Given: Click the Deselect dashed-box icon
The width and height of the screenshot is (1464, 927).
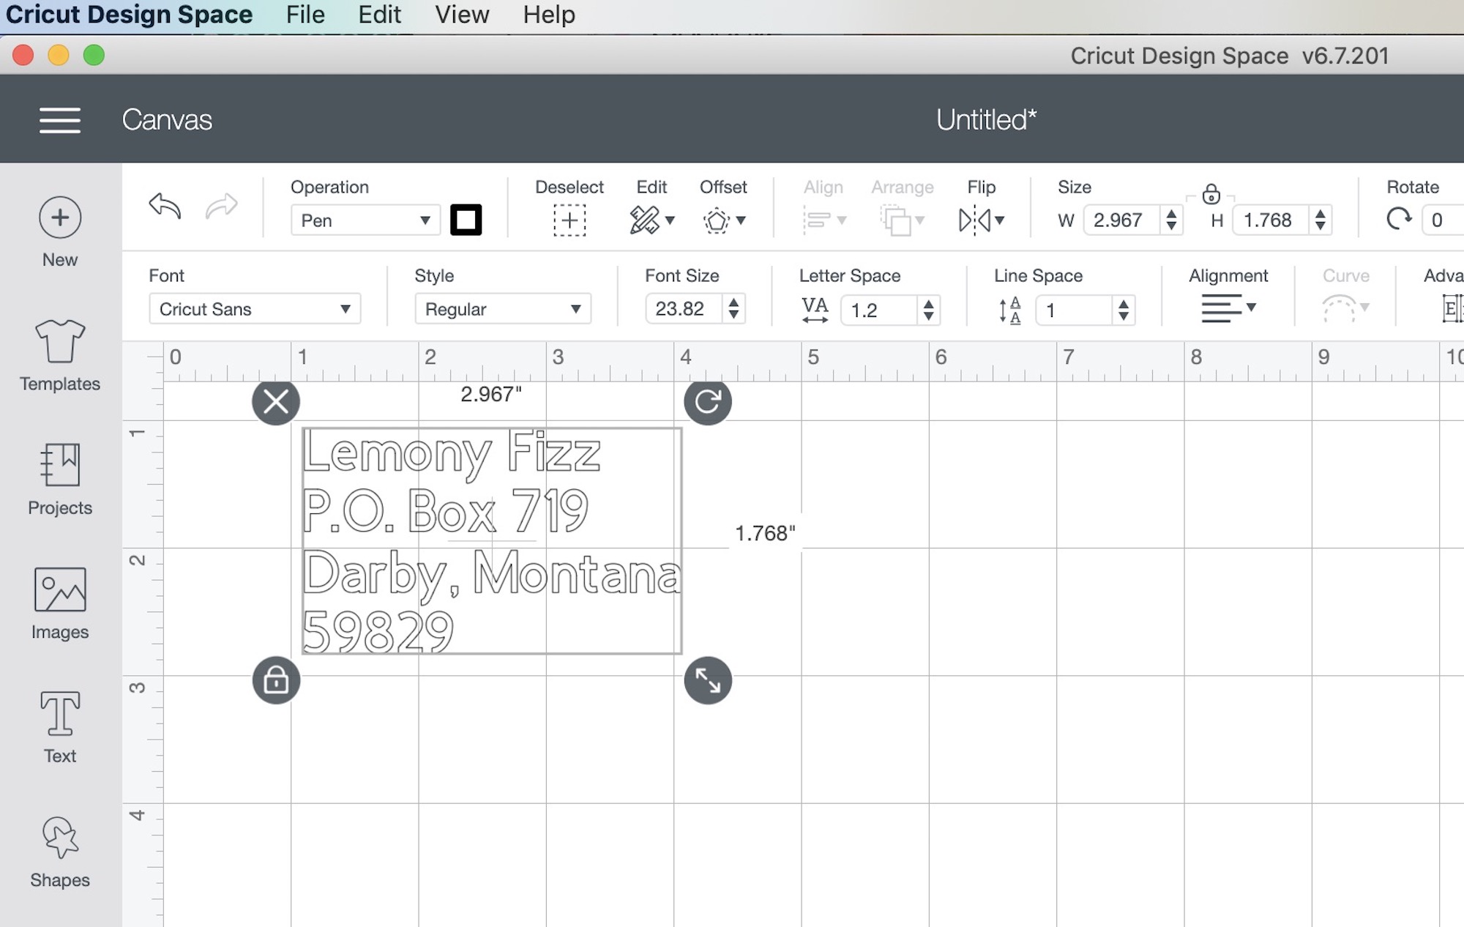Looking at the screenshot, I should (569, 220).
